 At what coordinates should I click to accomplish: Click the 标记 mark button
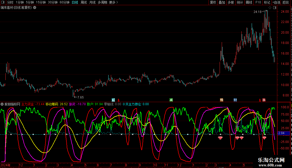coord(267,2)
